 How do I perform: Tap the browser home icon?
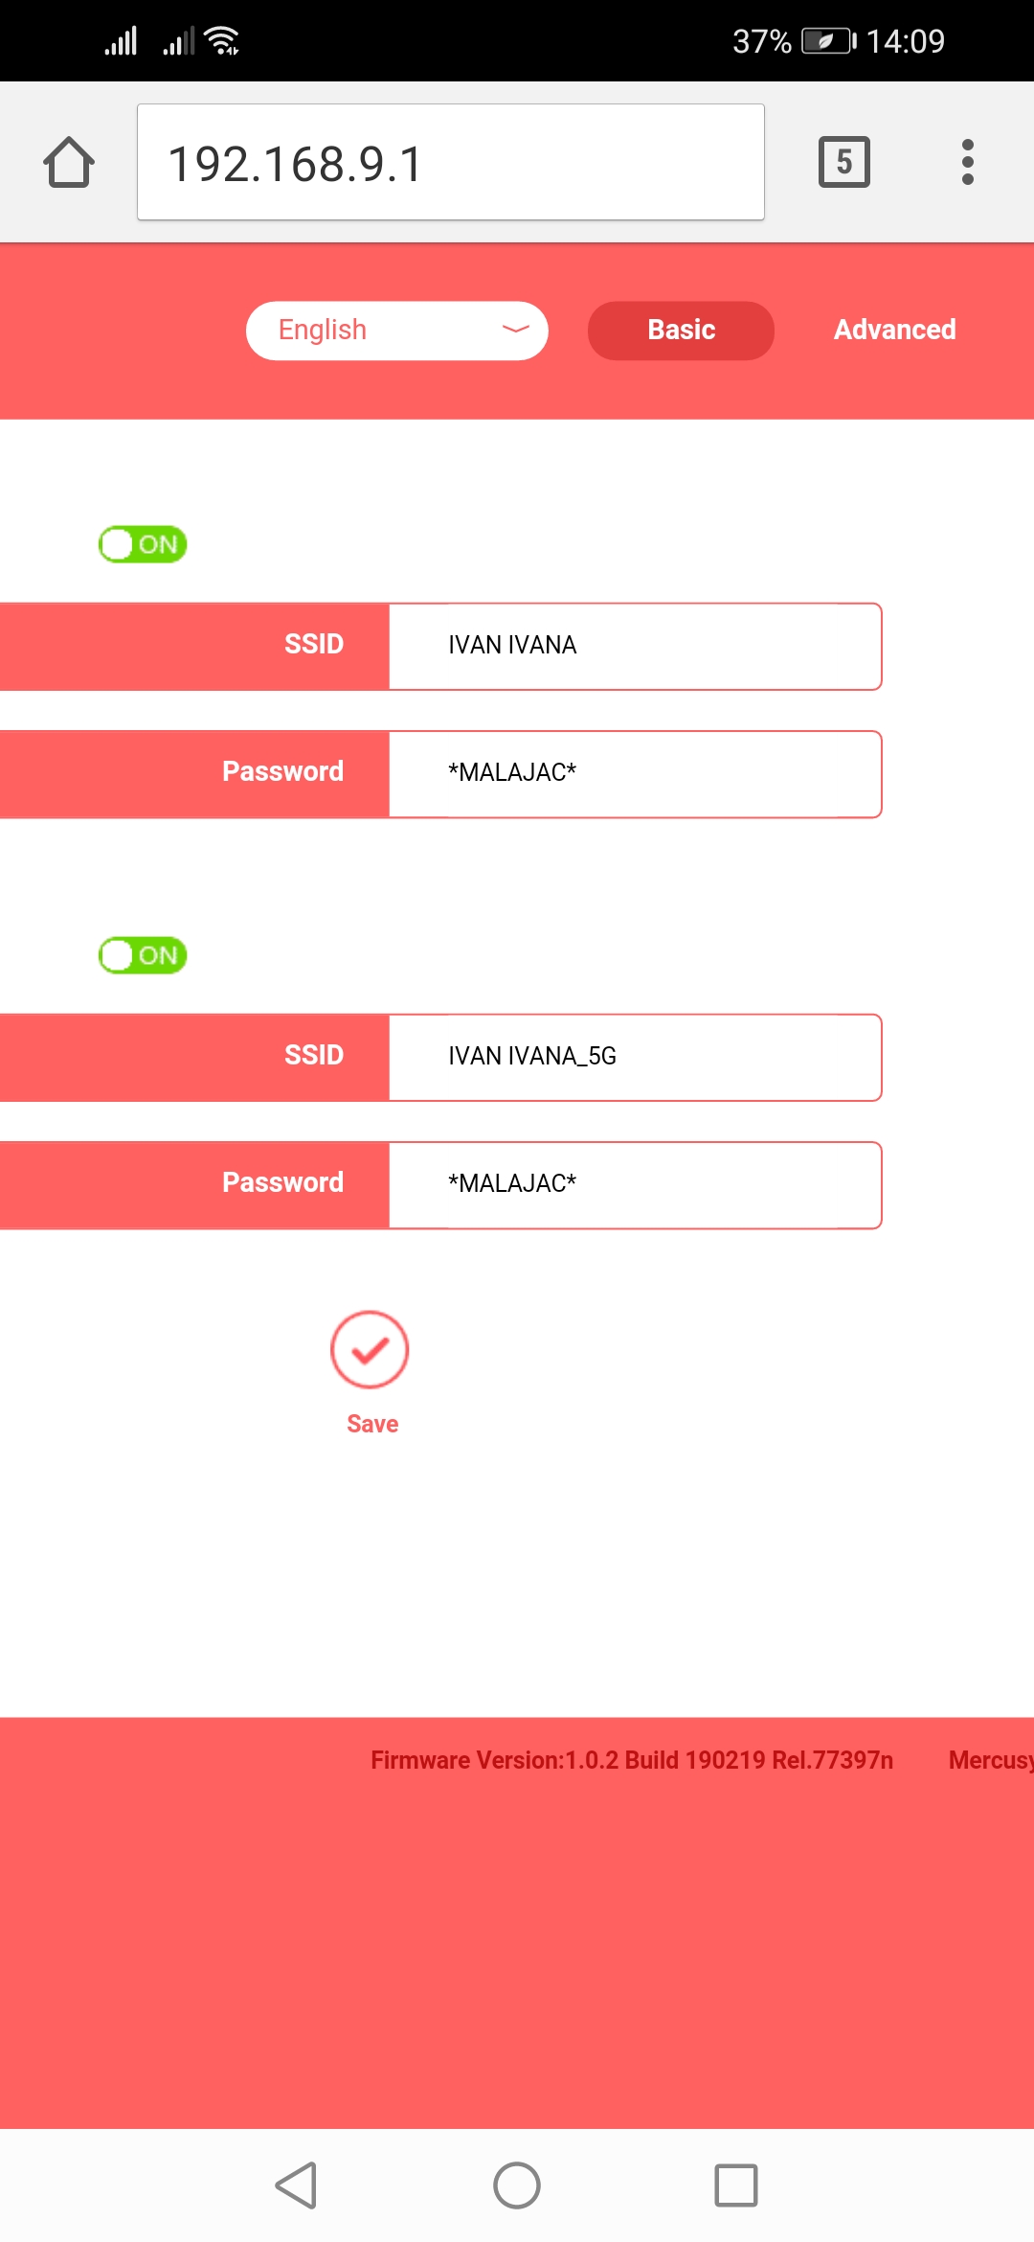click(69, 162)
